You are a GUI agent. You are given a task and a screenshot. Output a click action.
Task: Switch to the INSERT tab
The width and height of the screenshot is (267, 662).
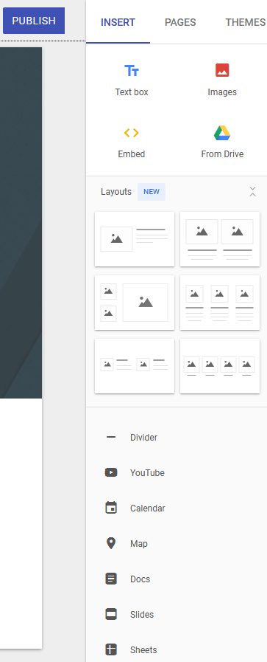118,22
